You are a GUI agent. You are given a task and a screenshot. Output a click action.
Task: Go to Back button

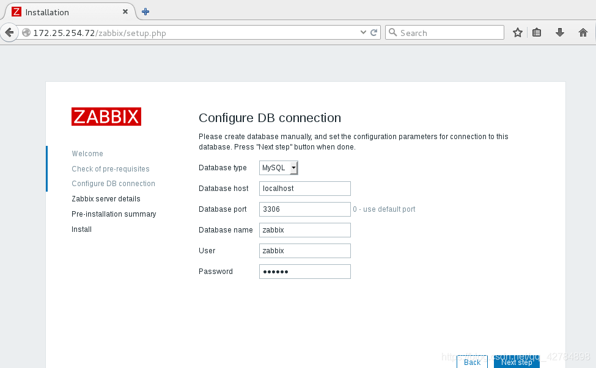[x=472, y=362]
